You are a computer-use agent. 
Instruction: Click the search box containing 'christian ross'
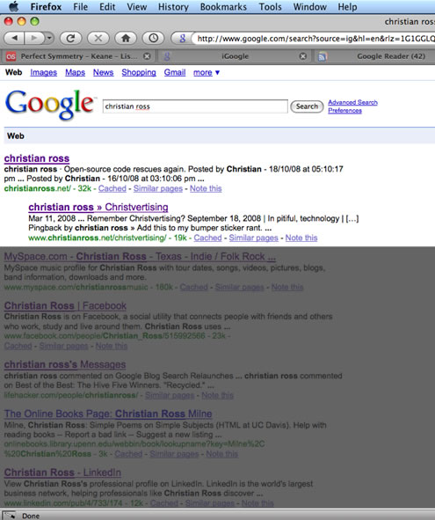pos(195,106)
